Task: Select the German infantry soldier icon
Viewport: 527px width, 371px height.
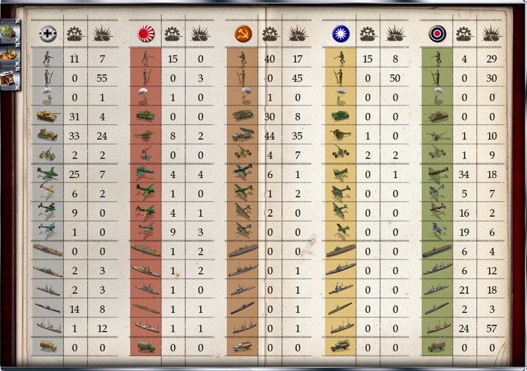Action: [48, 58]
